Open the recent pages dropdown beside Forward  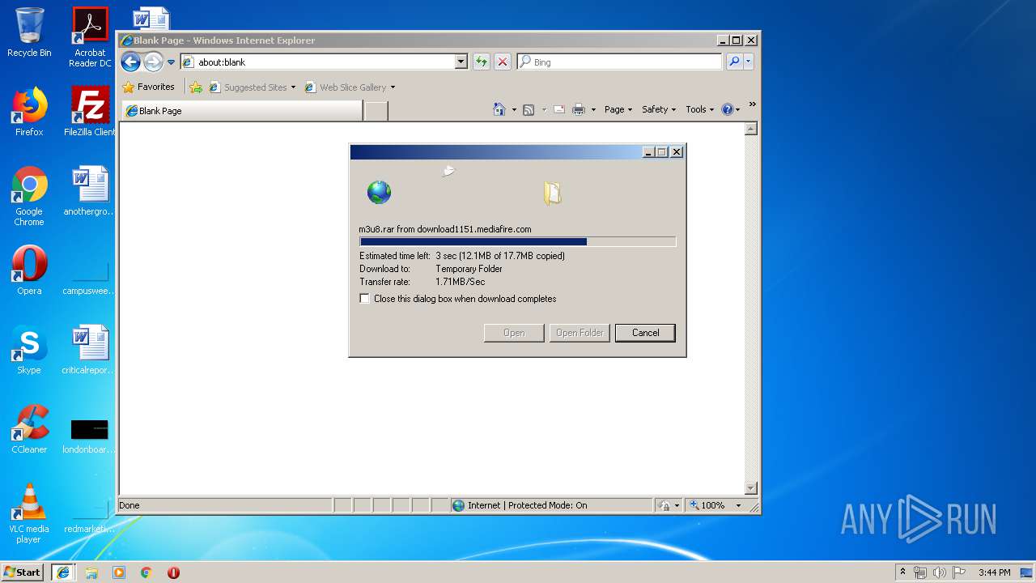[171, 62]
